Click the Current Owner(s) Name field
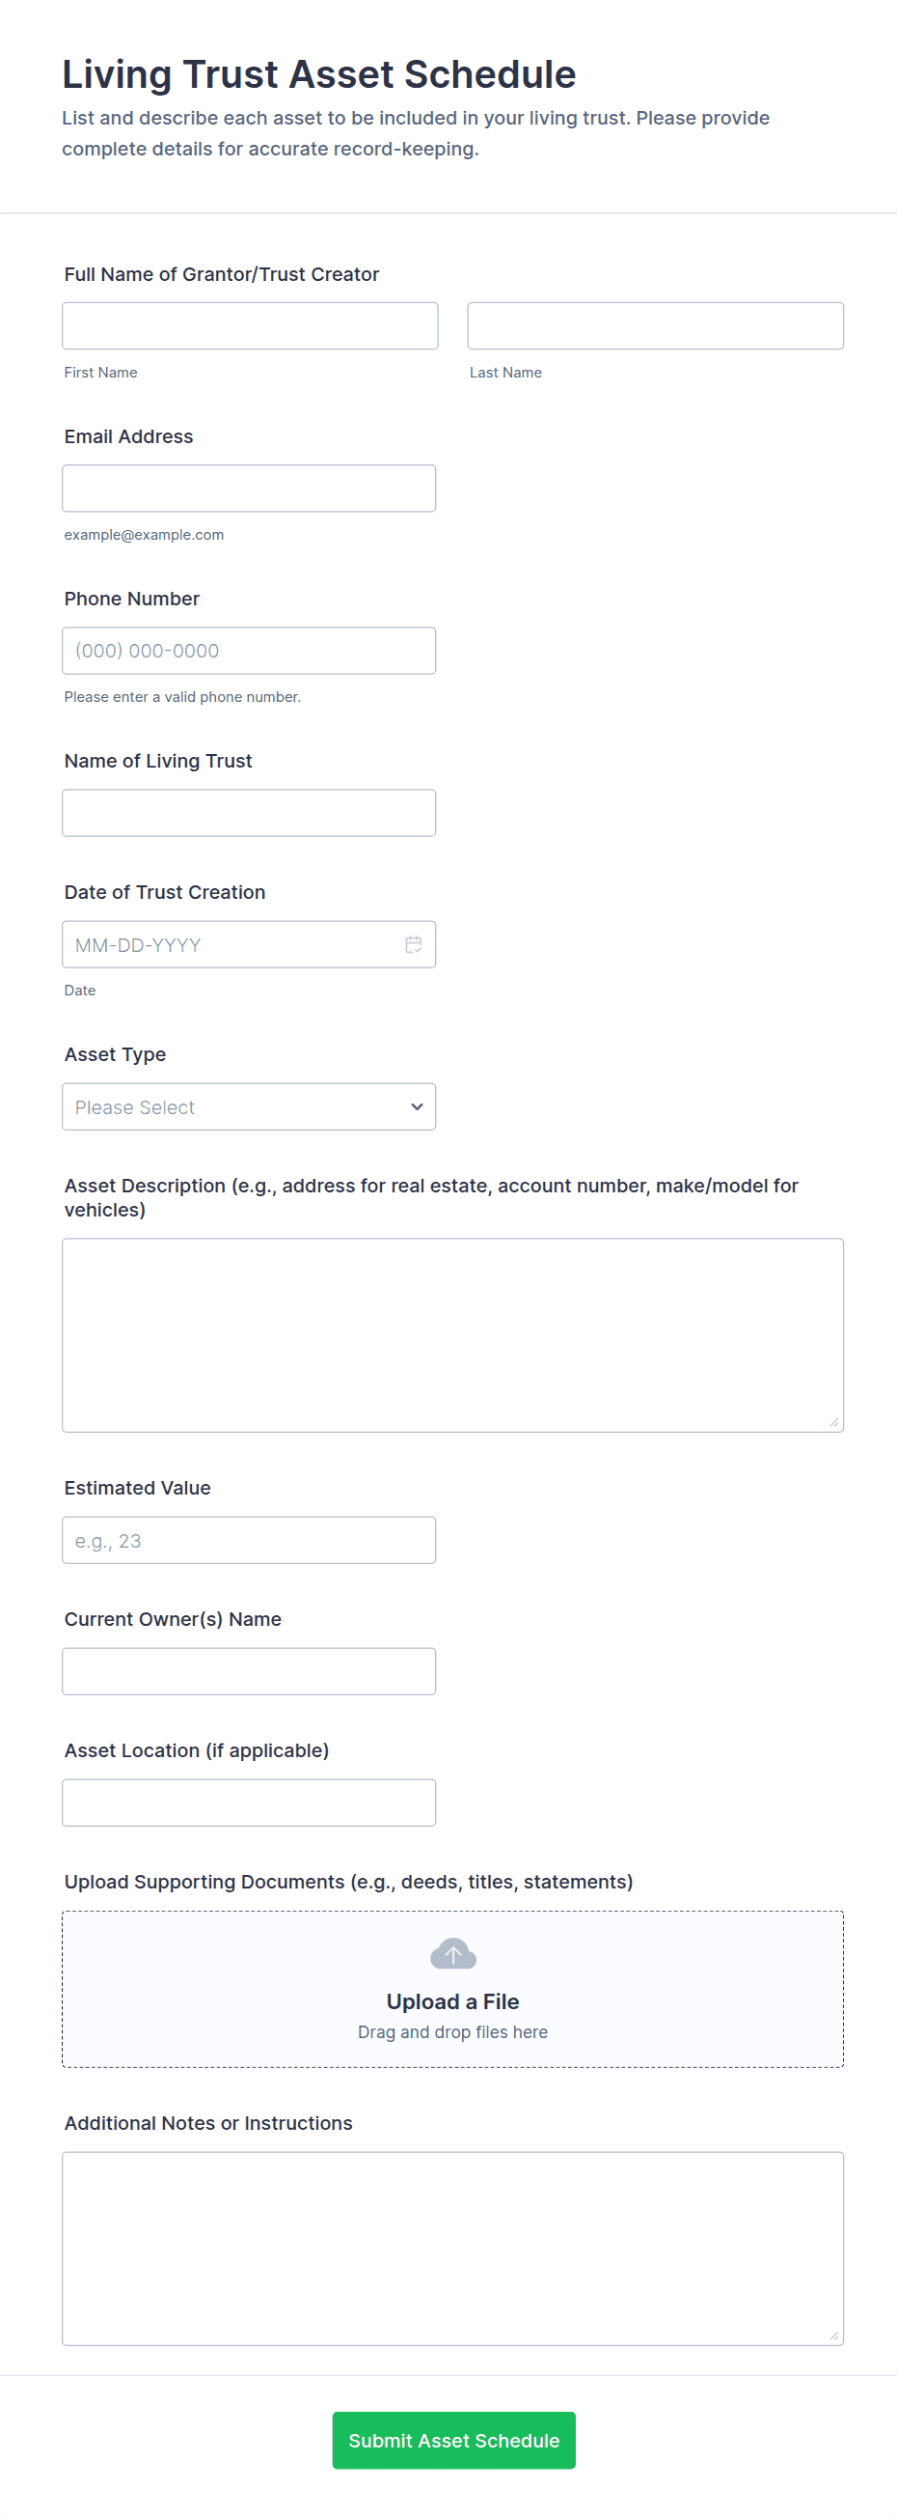This screenshot has height=2517, width=897. (x=248, y=1671)
